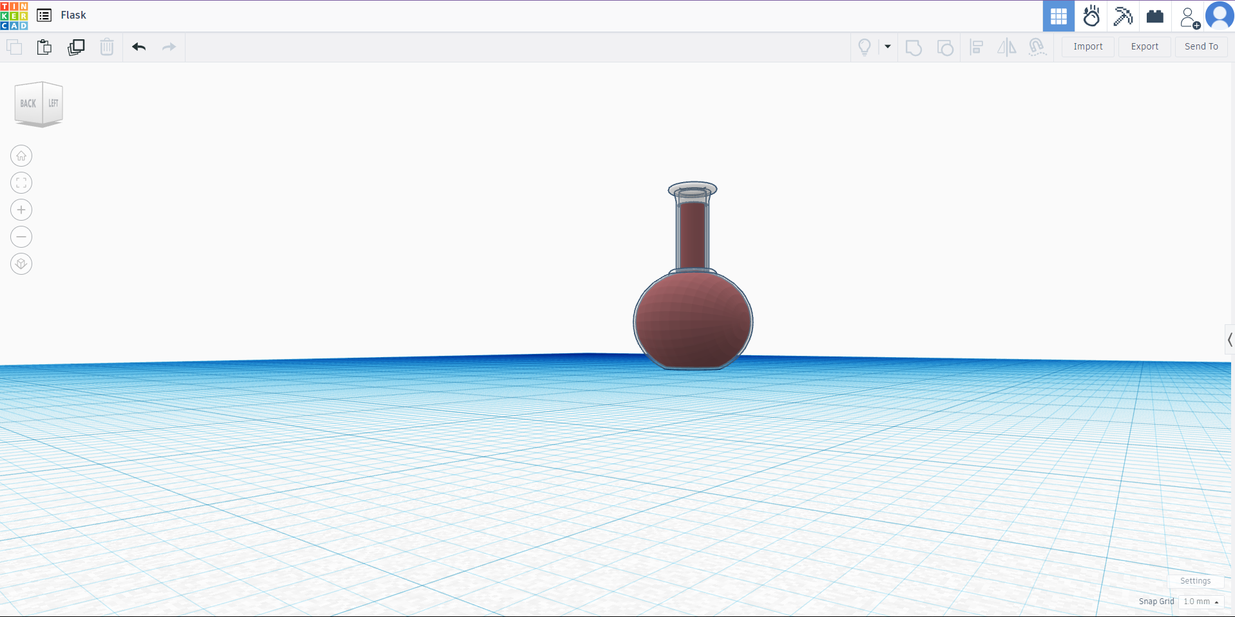
Task: Open the Send To options
Action: click(x=1201, y=46)
